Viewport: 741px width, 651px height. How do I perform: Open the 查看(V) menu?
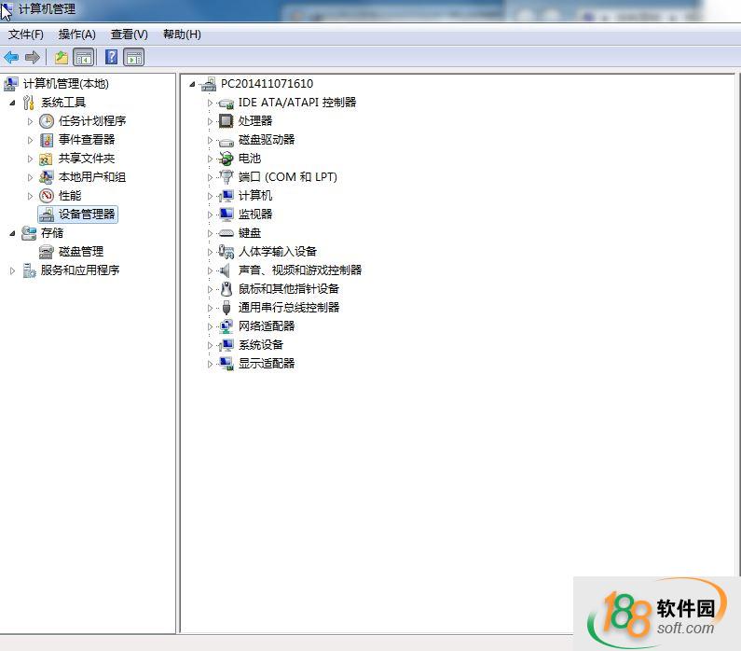(129, 35)
